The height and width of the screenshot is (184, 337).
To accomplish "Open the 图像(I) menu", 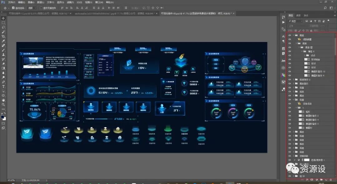I will [x=31, y=2].
